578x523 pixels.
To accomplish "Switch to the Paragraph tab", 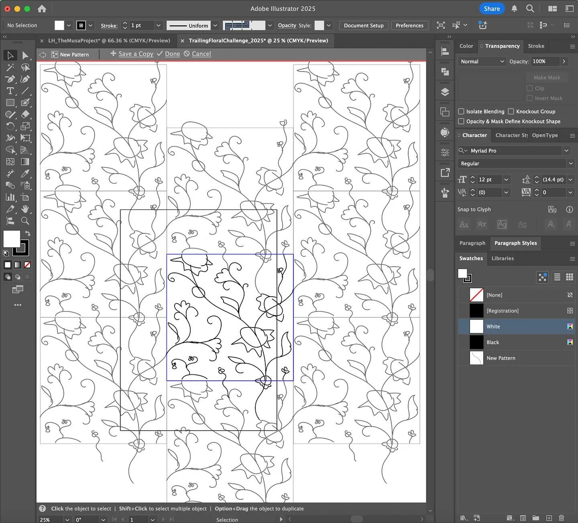I will click(472, 243).
